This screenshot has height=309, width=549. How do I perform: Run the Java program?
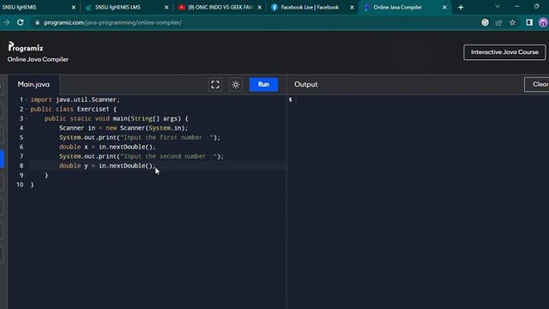click(x=263, y=84)
